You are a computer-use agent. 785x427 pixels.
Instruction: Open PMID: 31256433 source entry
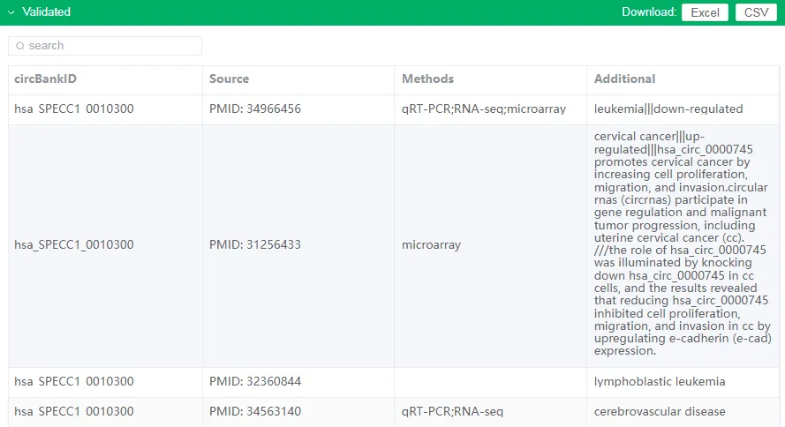coord(255,245)
